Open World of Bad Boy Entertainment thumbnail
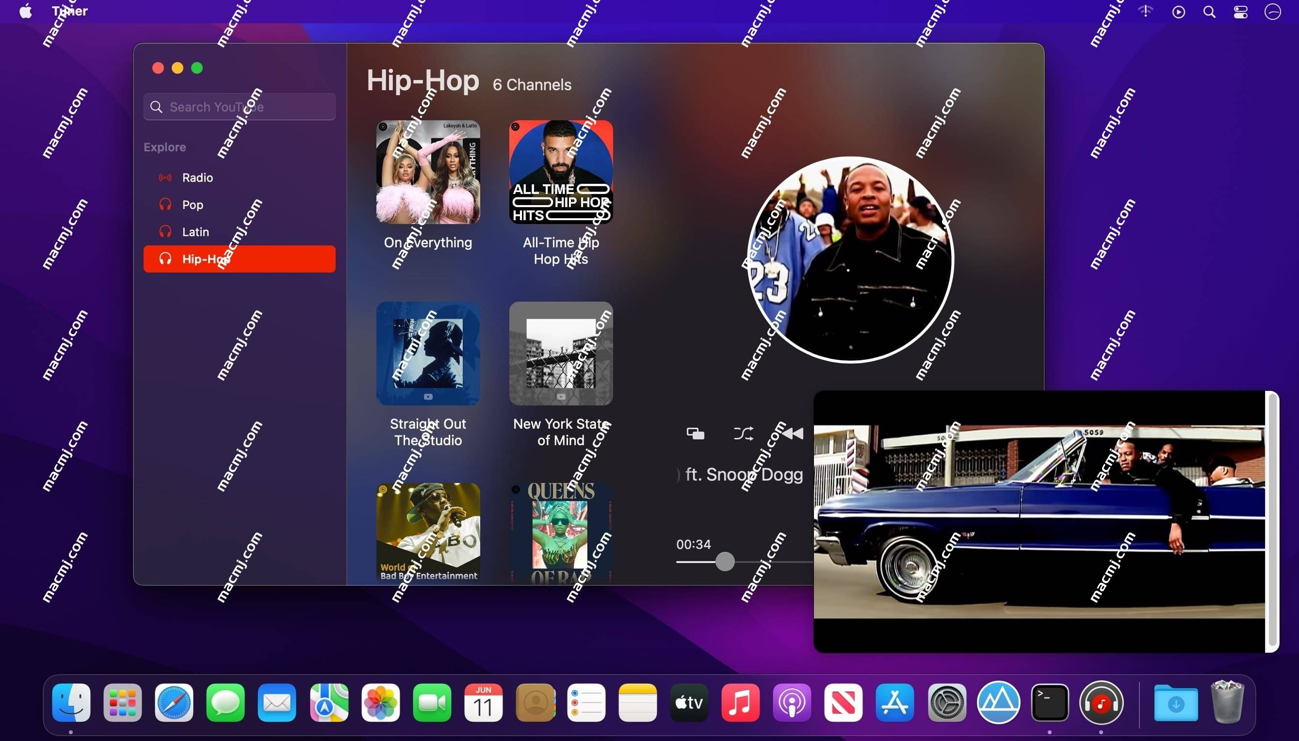The height and width of the screenshot is (741, 1299). coord(428,533)
